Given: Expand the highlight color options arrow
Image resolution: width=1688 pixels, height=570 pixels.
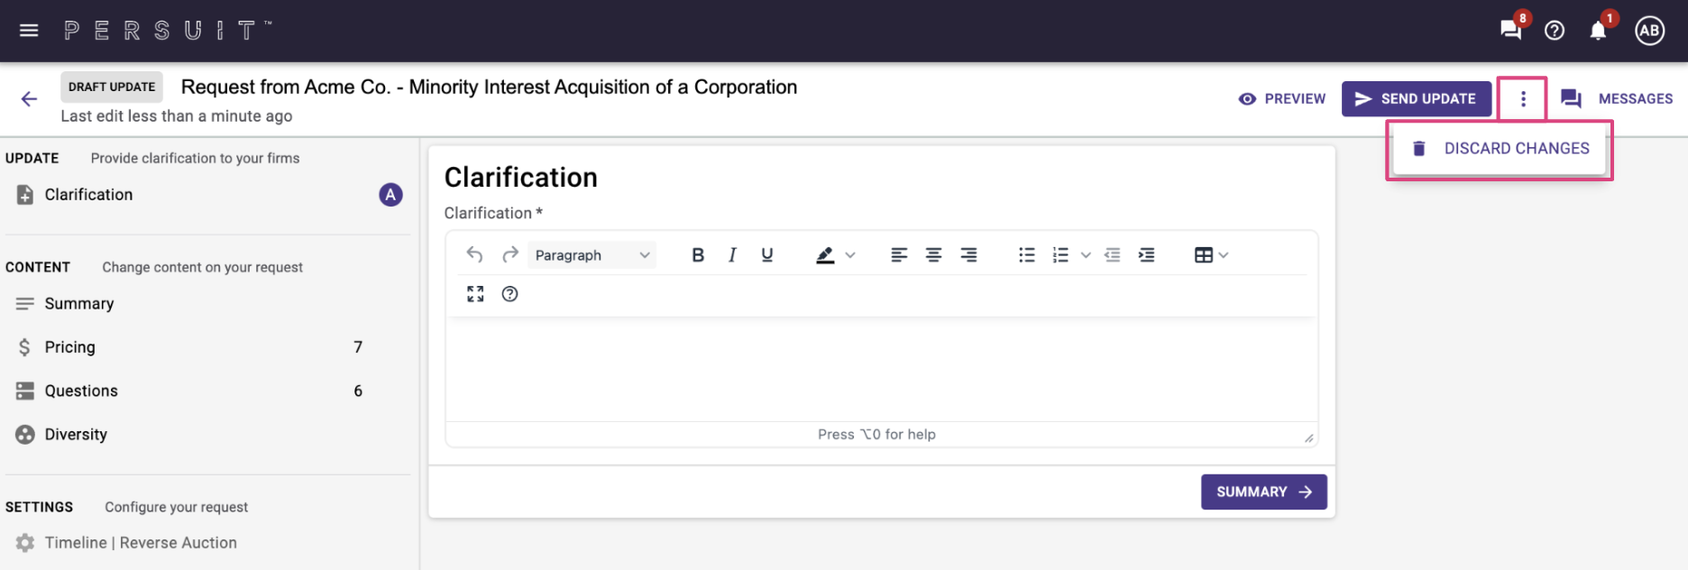Looking at the screenshot, I should 850,255.
